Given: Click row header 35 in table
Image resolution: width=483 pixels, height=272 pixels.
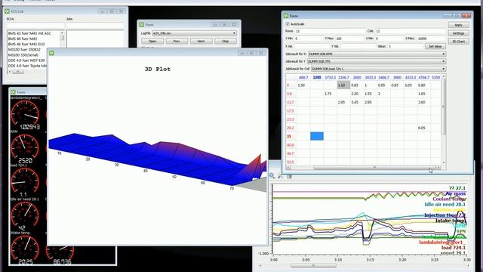Looking at the screenshot, I should (x=289, y=136).
